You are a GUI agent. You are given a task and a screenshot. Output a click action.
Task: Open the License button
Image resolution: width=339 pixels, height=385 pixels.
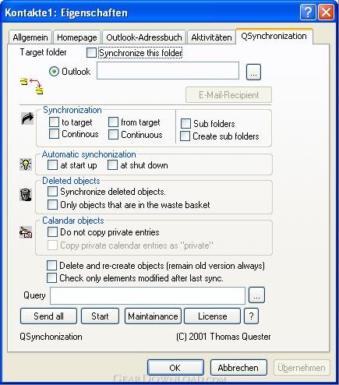point(213,316)
